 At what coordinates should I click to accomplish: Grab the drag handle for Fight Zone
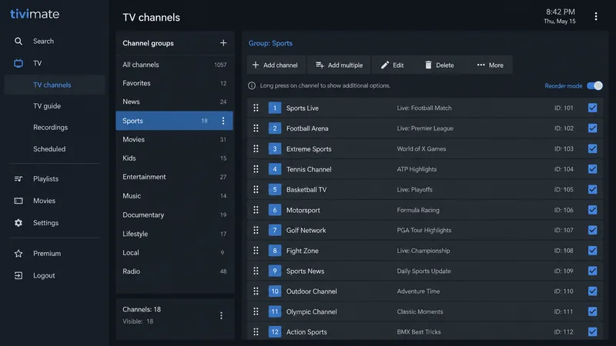click(x=256, y=251)
